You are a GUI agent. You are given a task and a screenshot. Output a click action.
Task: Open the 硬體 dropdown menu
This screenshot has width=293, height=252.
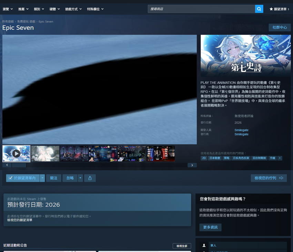tap(54, 9)
